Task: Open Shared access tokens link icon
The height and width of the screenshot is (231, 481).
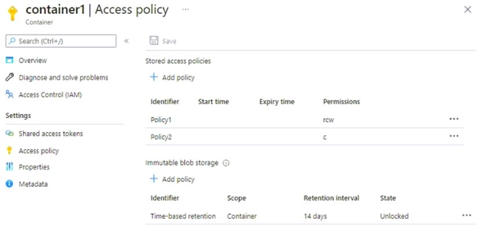Action: click(x=10, y=134)
